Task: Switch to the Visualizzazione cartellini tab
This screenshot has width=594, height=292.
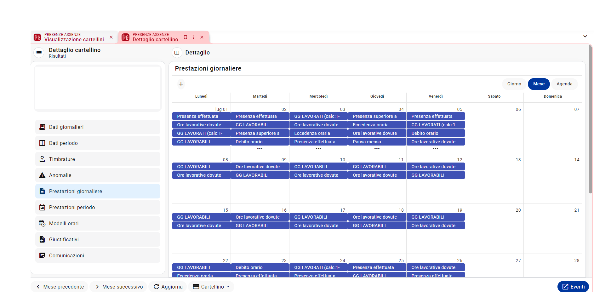Action: coord(74,37)
